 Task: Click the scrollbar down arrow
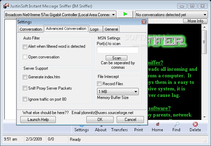coord(204,117)
